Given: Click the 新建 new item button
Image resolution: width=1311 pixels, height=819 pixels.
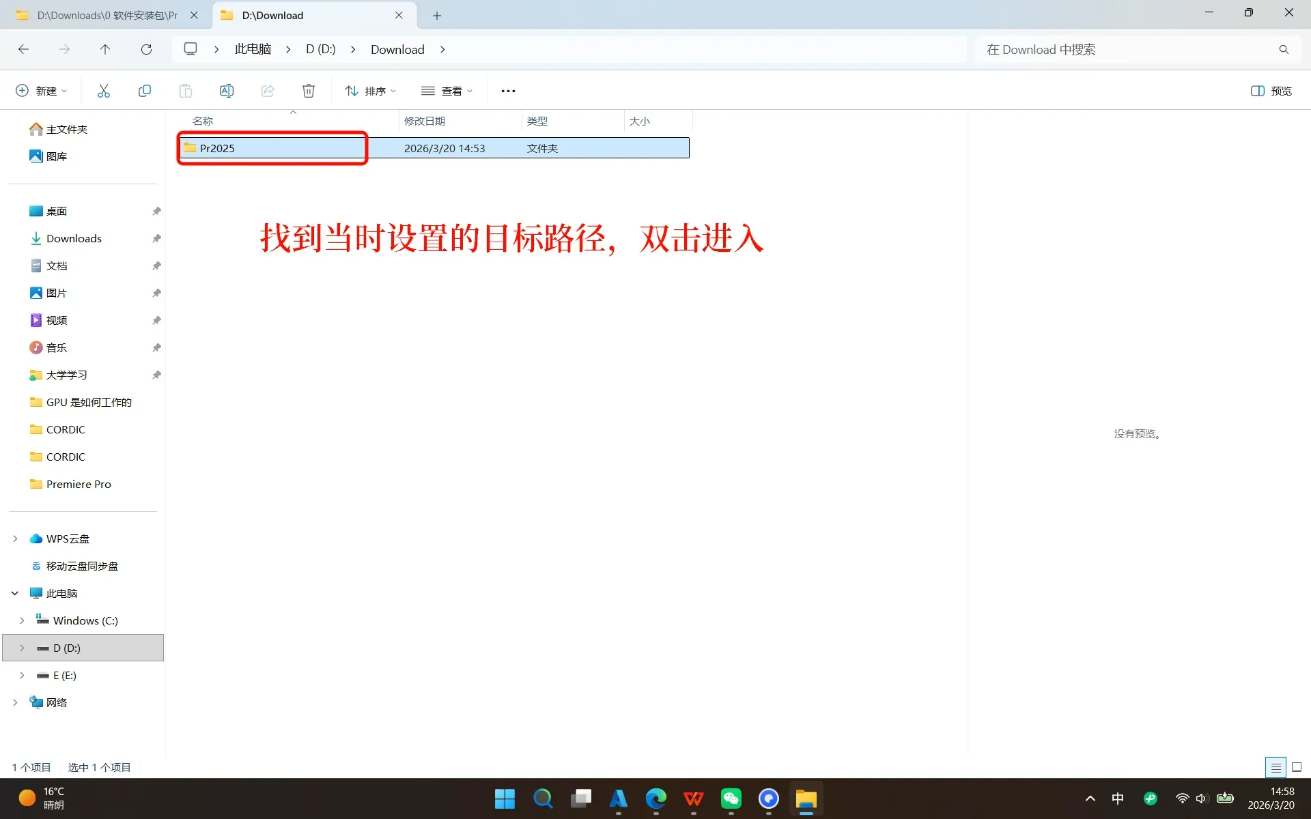Looking at the screenshot, I should (x=41, y=91).
